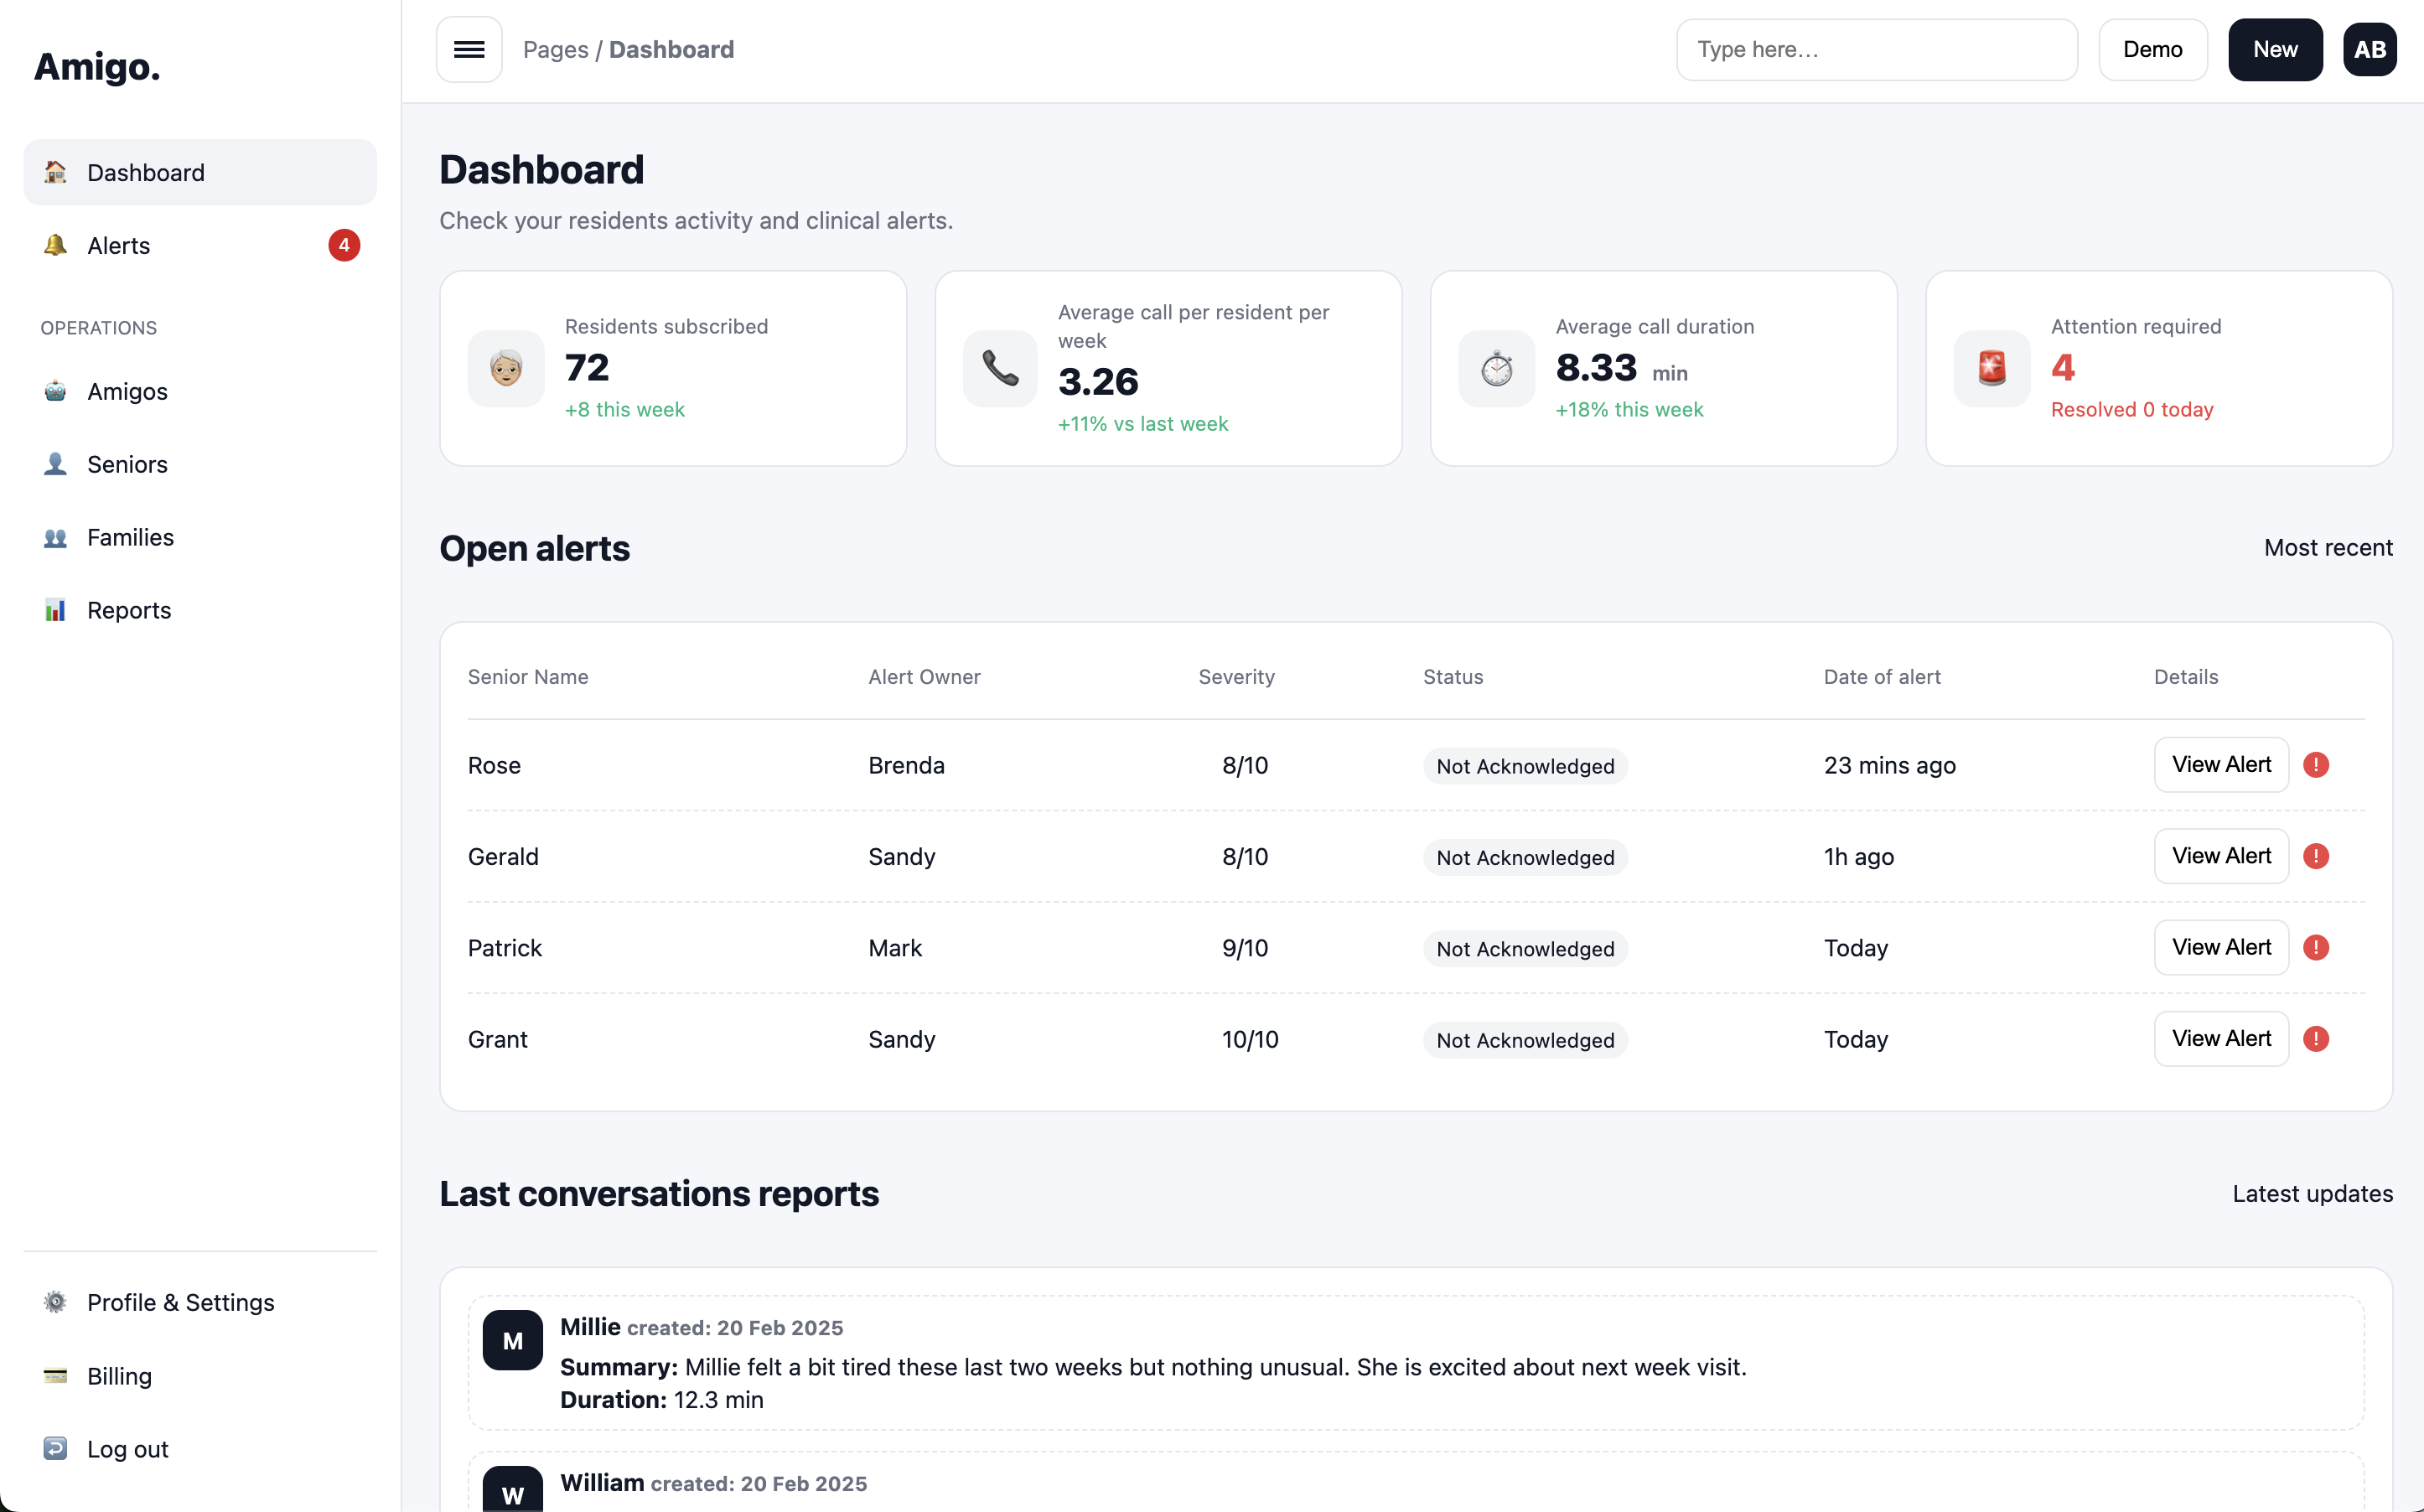Open the Reports page
Image resolution: width=2424 pixels, height=1512 pixels.
pos(129,610)
